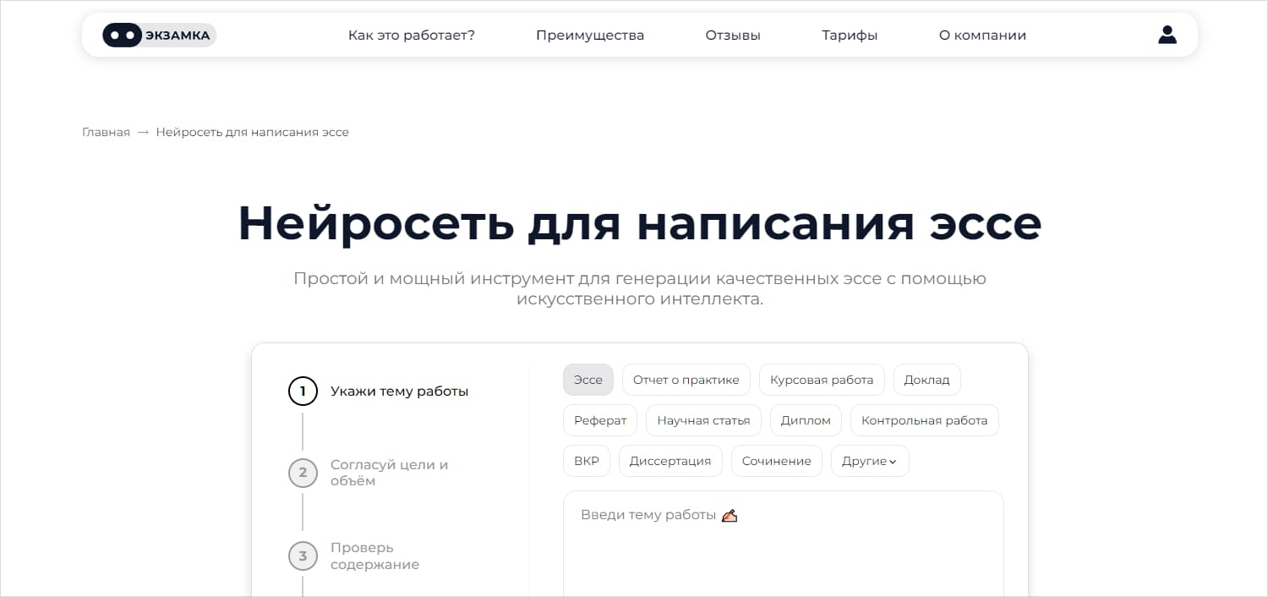The image size is (1268, 597).
Task: Open the "Как это работает?" menu item
Action: point(412,35)
